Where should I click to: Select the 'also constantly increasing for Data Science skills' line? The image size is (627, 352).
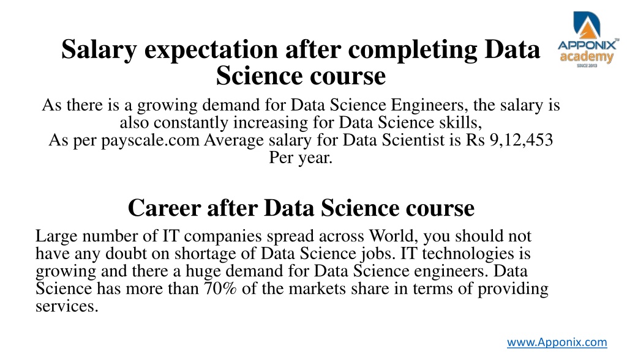(301, 123)
